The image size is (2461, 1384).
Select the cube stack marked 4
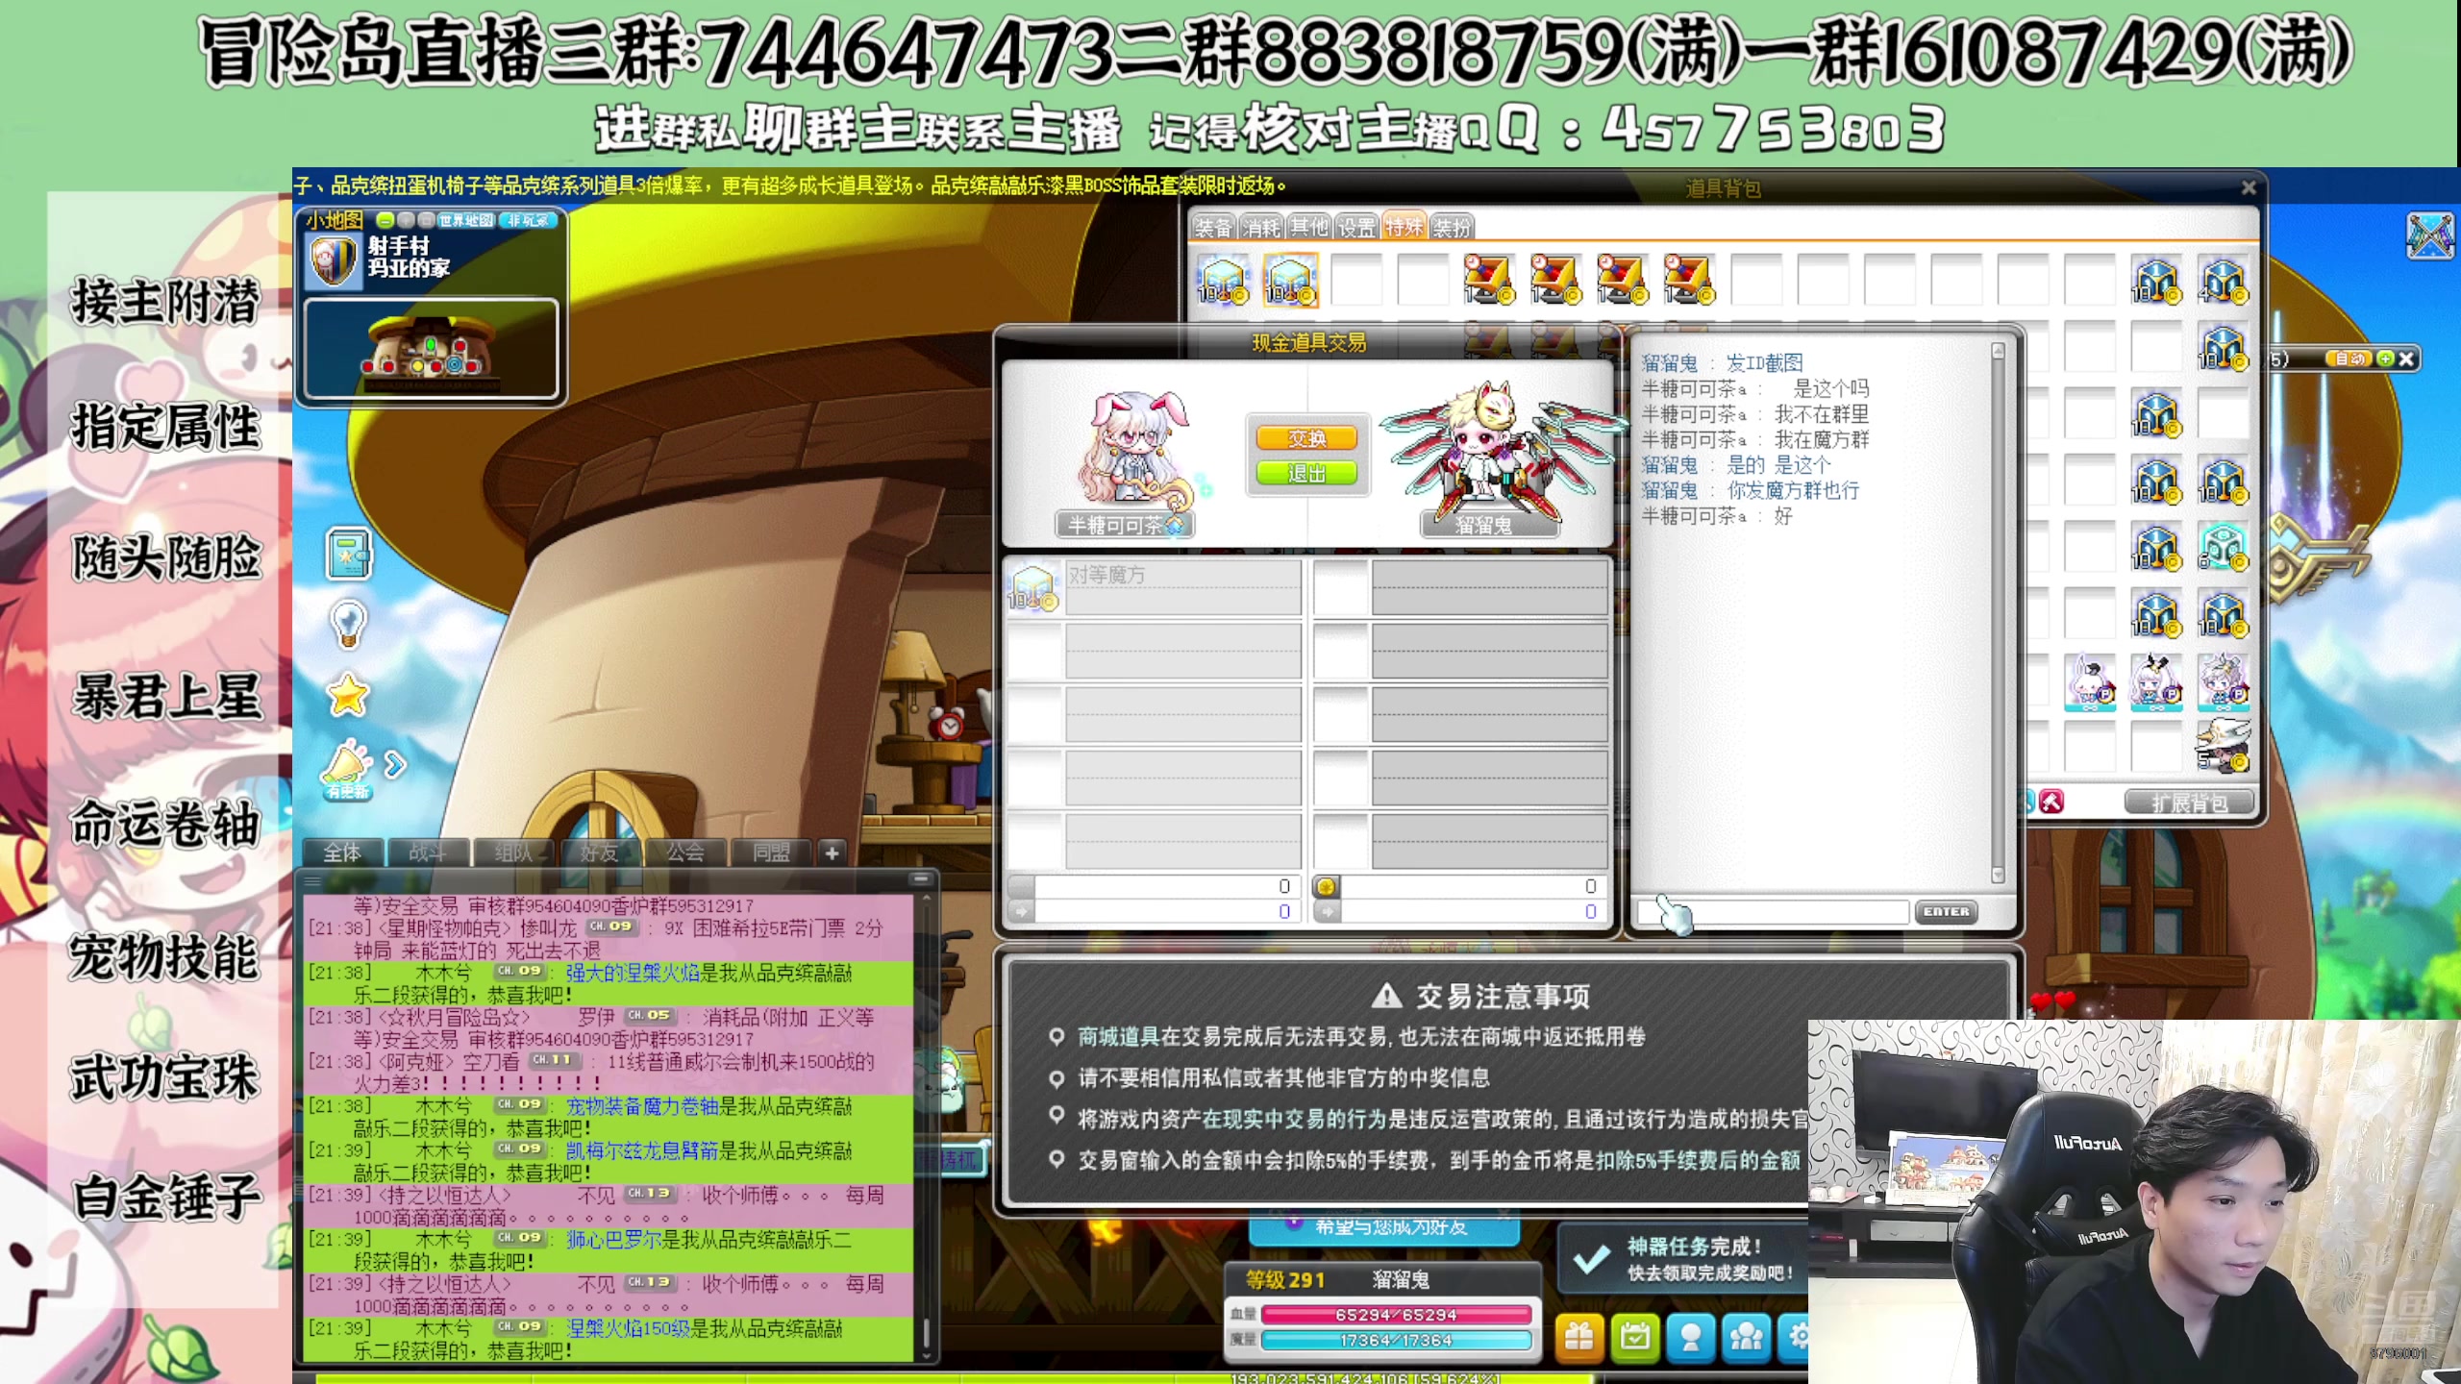[2223, 281]
